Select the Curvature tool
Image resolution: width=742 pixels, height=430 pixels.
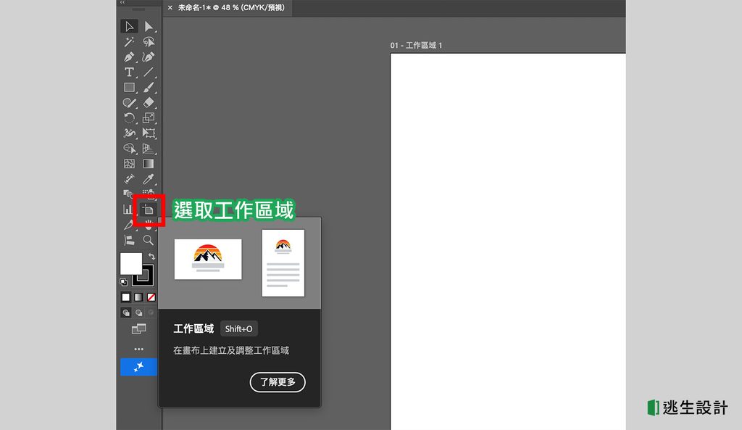click(x=149, y=57)
